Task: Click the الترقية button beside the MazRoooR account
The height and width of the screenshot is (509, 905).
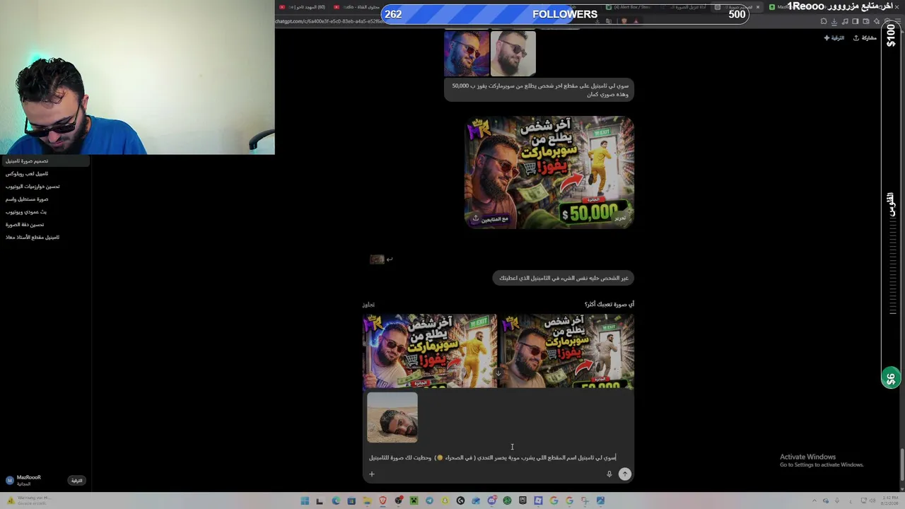Action: (x=76, y=481)
